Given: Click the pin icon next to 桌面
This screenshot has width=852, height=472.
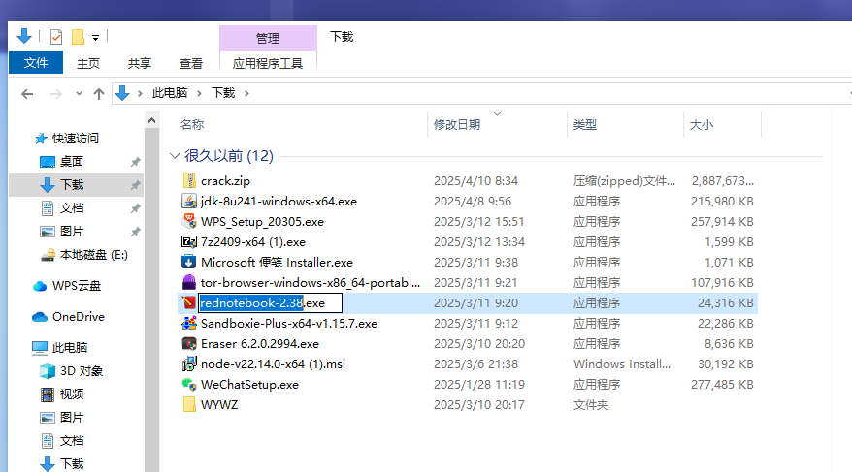Looking at the screenshot, I should pyautogui.click(x=135, y=162).
